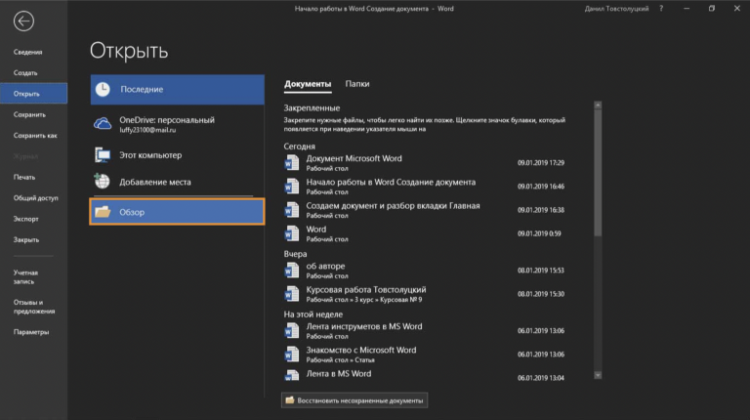
Task: Click file icon of Начало работы в Word
Action: [x=292, y=187]
